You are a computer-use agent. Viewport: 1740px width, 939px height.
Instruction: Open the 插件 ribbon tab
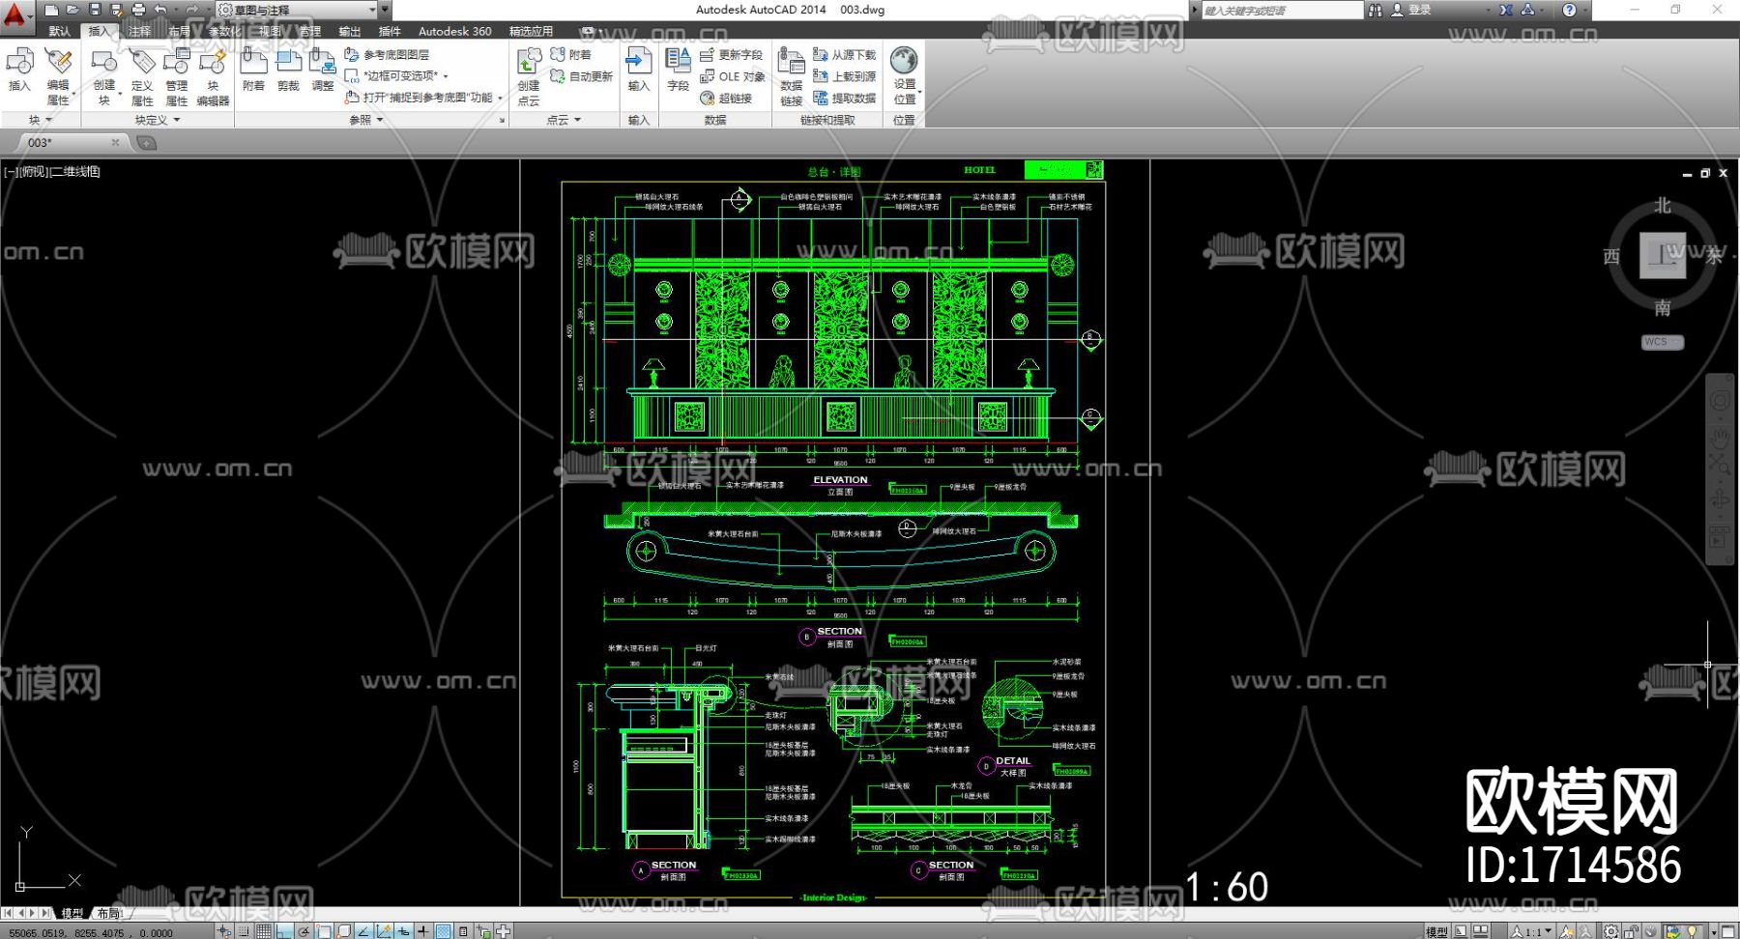click(390, 31)
